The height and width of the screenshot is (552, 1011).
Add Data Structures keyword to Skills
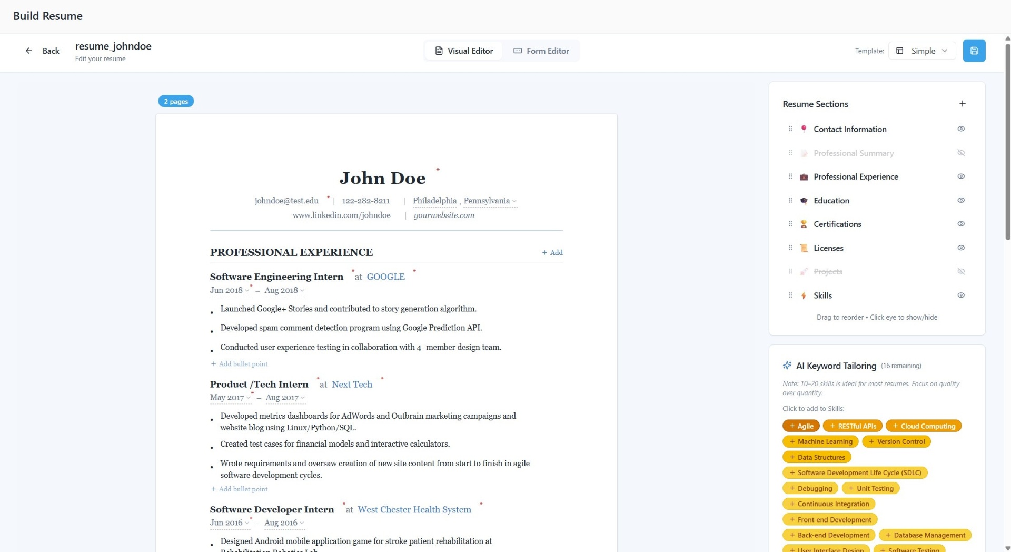[817, 457]
